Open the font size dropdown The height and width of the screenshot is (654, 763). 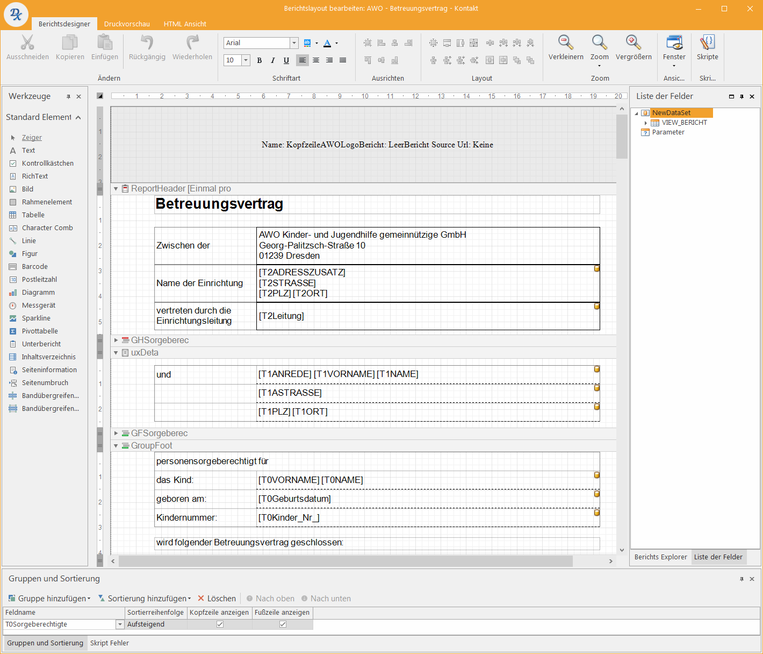click(246, 60)
